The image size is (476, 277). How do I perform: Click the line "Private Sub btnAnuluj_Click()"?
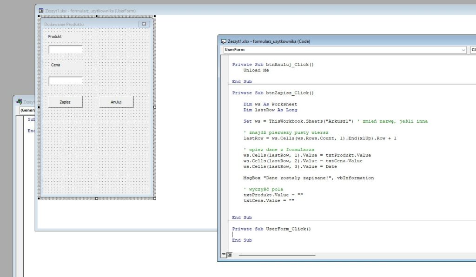pos(273,65)
